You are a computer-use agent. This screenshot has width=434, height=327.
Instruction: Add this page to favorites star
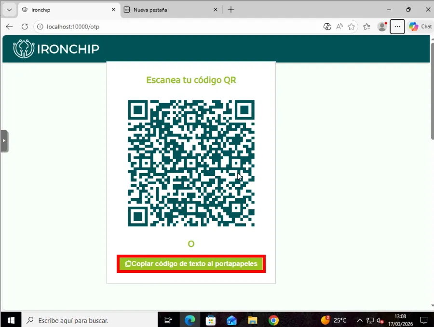351,27
